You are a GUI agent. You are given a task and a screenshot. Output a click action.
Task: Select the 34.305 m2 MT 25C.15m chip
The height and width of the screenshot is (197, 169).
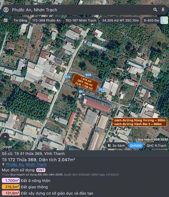[120, 21]
